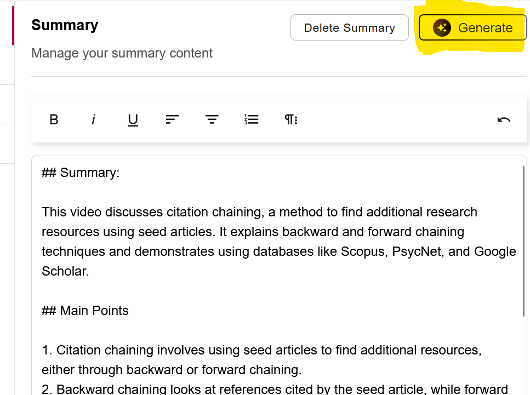This screenshot has height=395, width=530.
Task: Click the Delete Summary button
Action: click(x=350, y=28)
